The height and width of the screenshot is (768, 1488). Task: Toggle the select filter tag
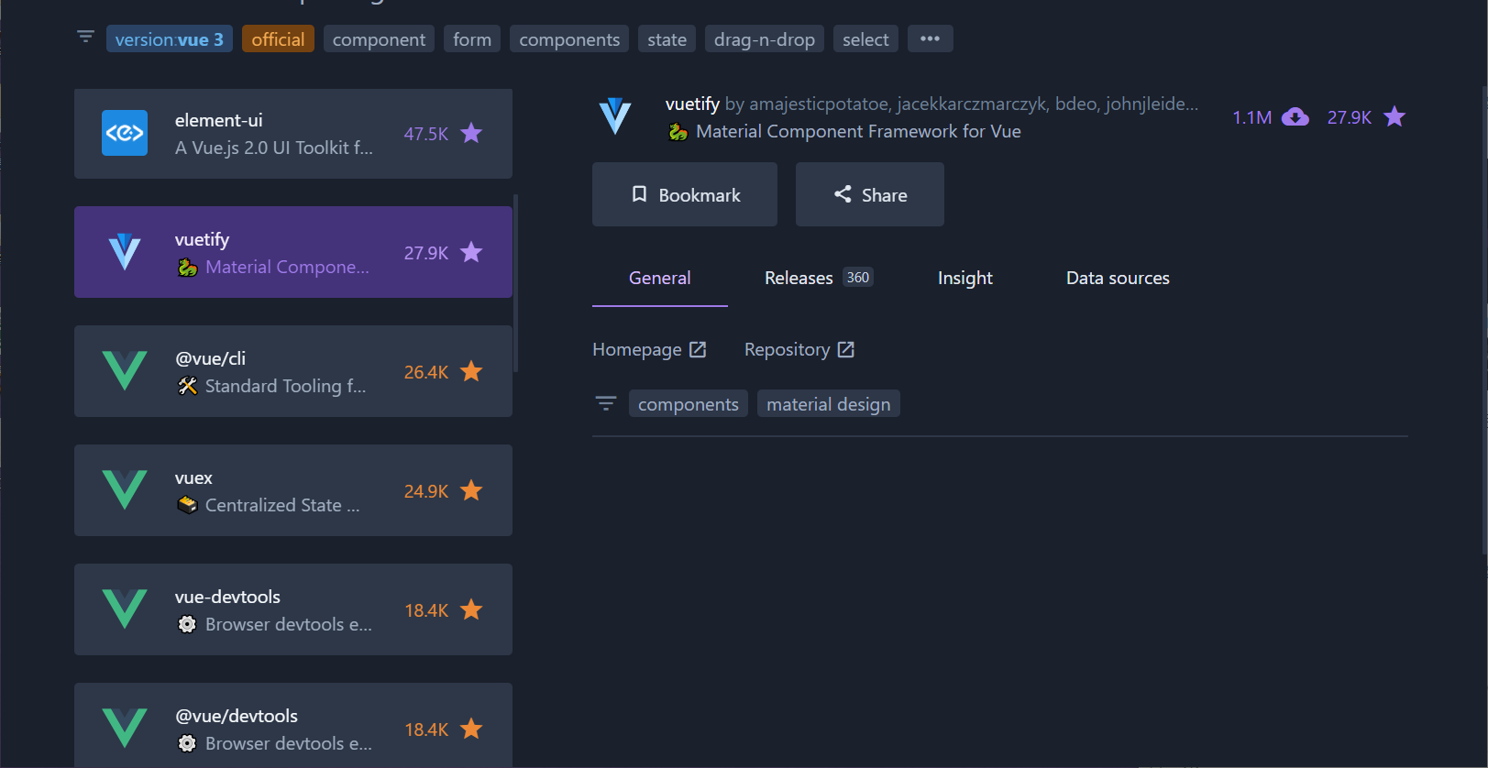865,39
